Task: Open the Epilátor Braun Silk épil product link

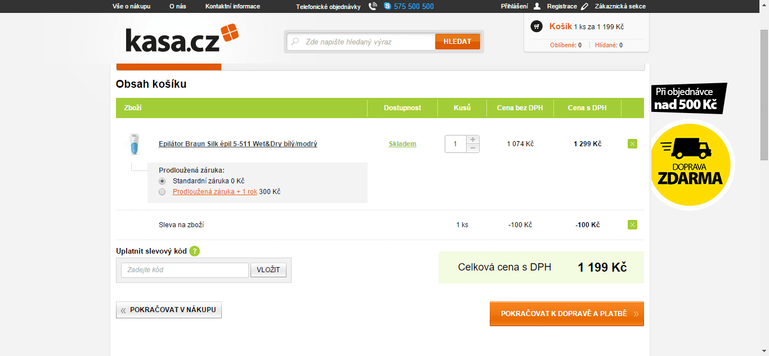Action: (238, 144)
